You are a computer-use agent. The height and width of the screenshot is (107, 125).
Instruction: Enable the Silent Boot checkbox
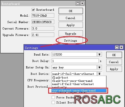[53, 102]
